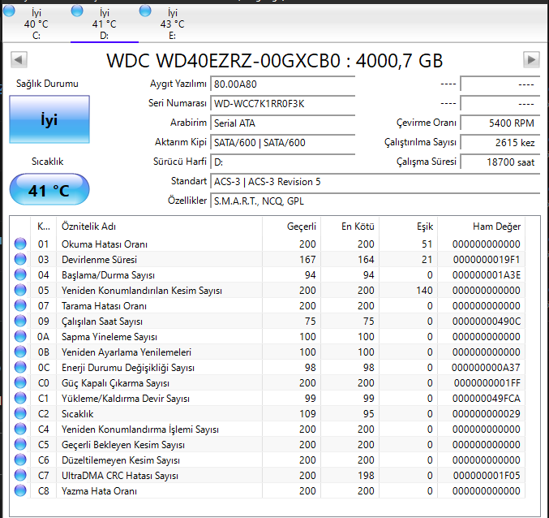Click the 5400 RPM rotation rate field
This screenshot has height=518, width=549.
(x=500, y=123)
